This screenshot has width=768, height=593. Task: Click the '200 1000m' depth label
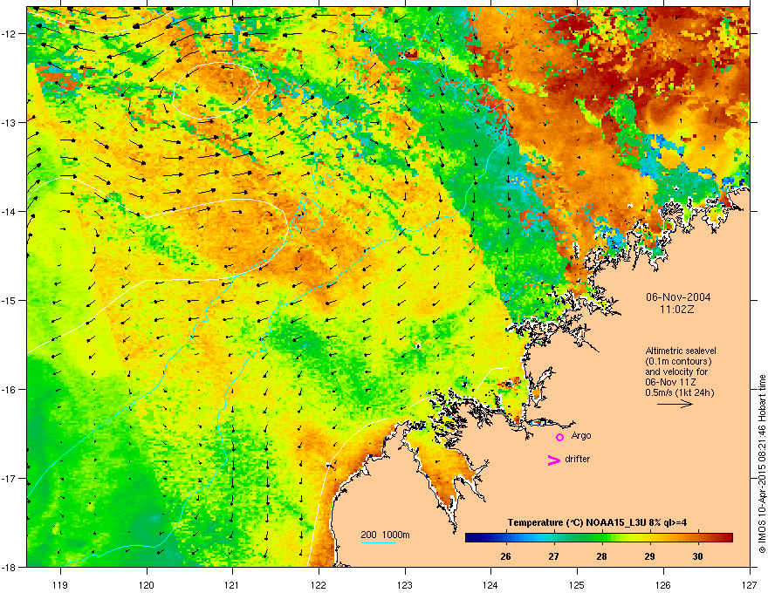385,535
